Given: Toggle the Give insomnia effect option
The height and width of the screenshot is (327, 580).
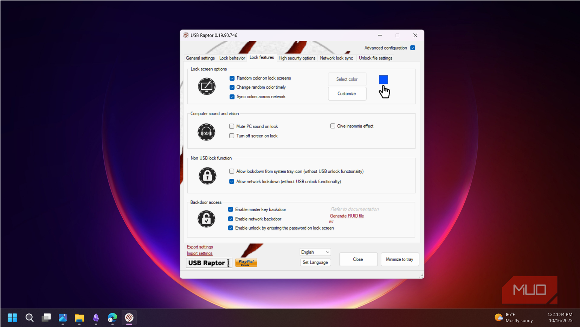Looking at the screenshot, I should pyautogui.click(x=333, y=126).
